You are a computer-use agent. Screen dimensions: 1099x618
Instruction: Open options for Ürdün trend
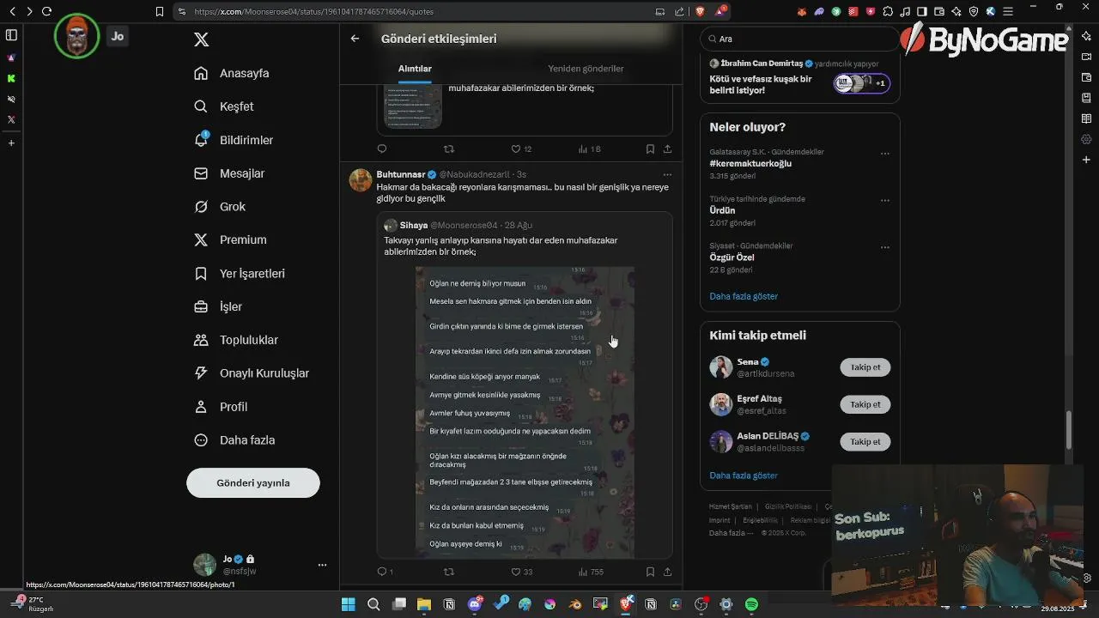(885, 201)
